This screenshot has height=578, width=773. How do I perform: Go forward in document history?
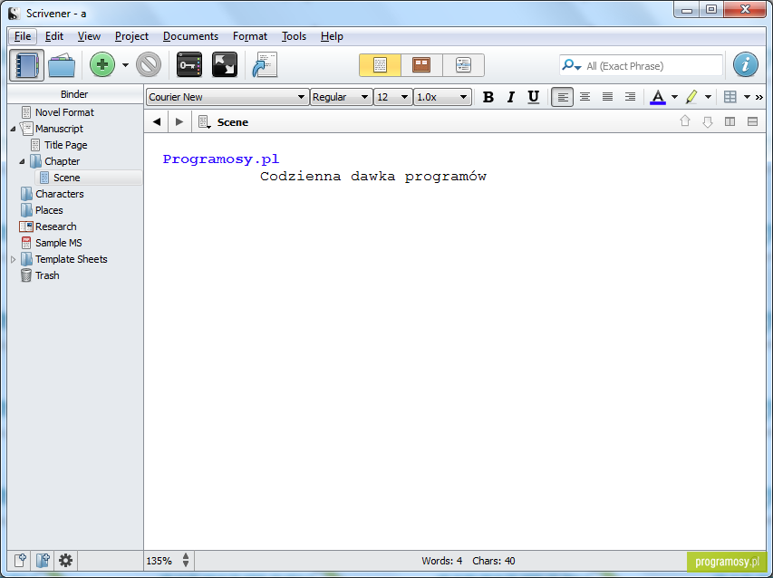point(179,121)
